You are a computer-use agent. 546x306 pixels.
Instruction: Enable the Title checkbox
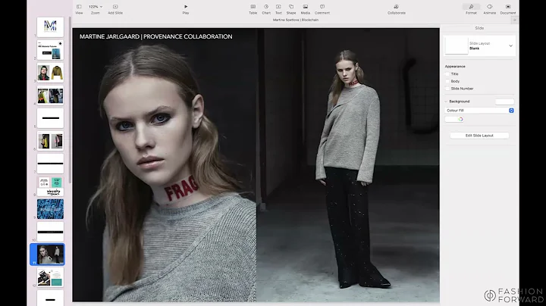click(447, 74)
